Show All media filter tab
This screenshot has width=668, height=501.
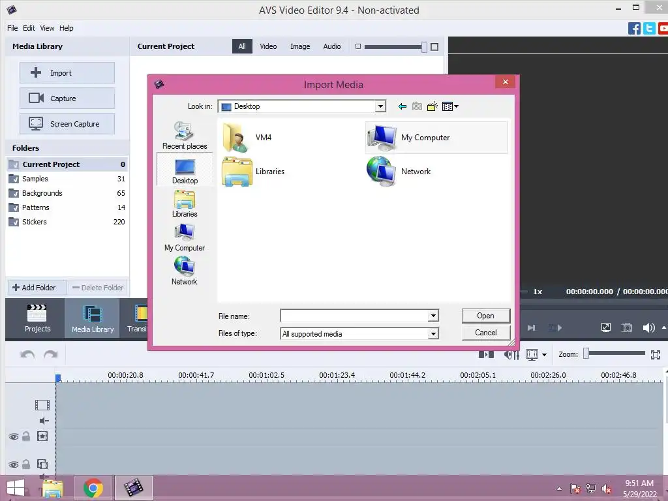pos(242,46)
